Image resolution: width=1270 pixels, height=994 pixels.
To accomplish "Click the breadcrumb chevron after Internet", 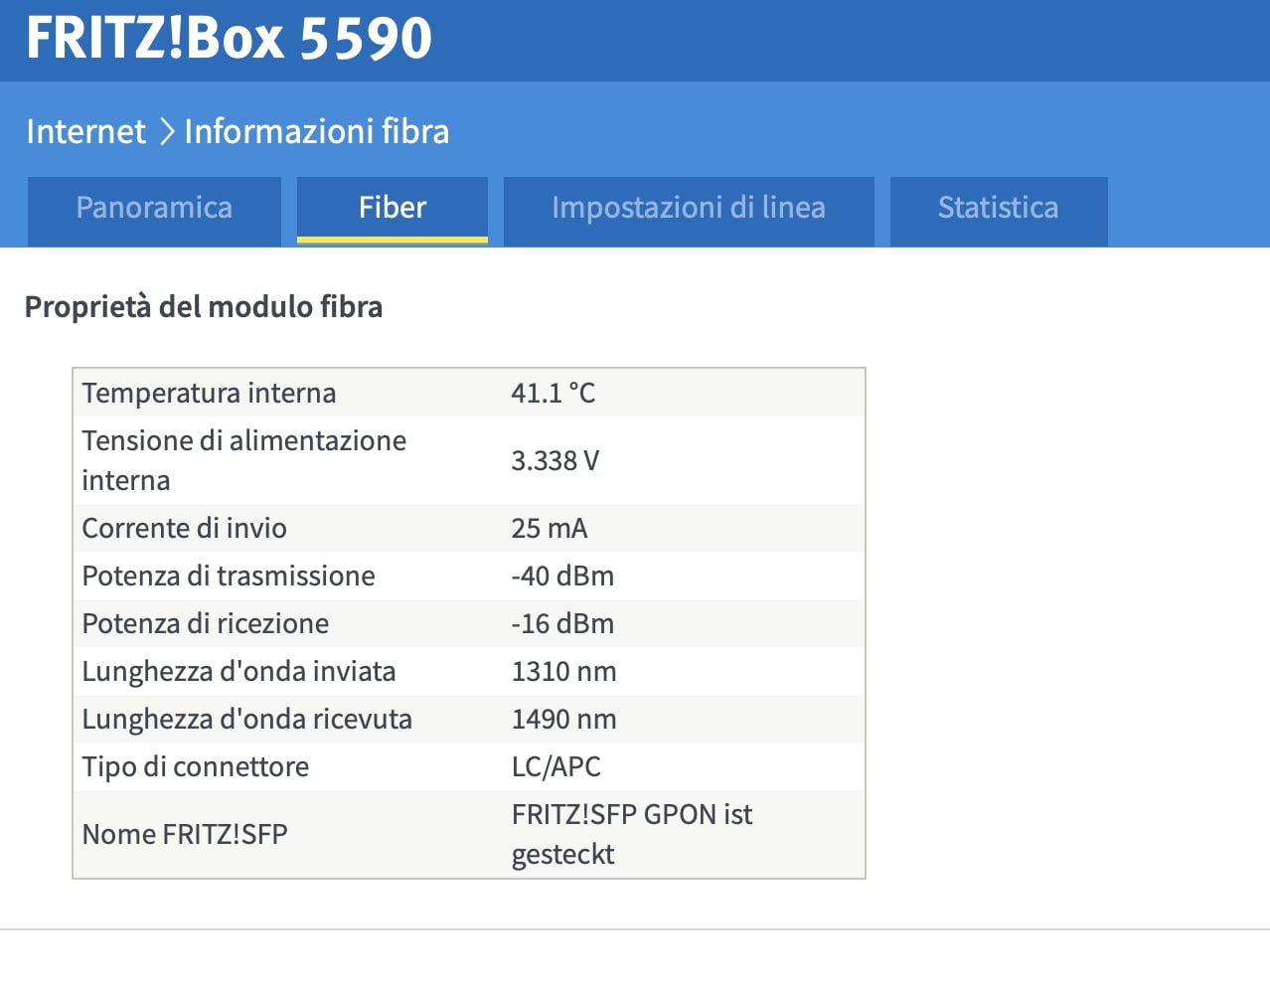I will pos(166,132).
